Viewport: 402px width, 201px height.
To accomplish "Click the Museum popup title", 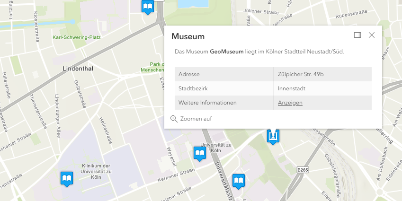I will 188,36.
